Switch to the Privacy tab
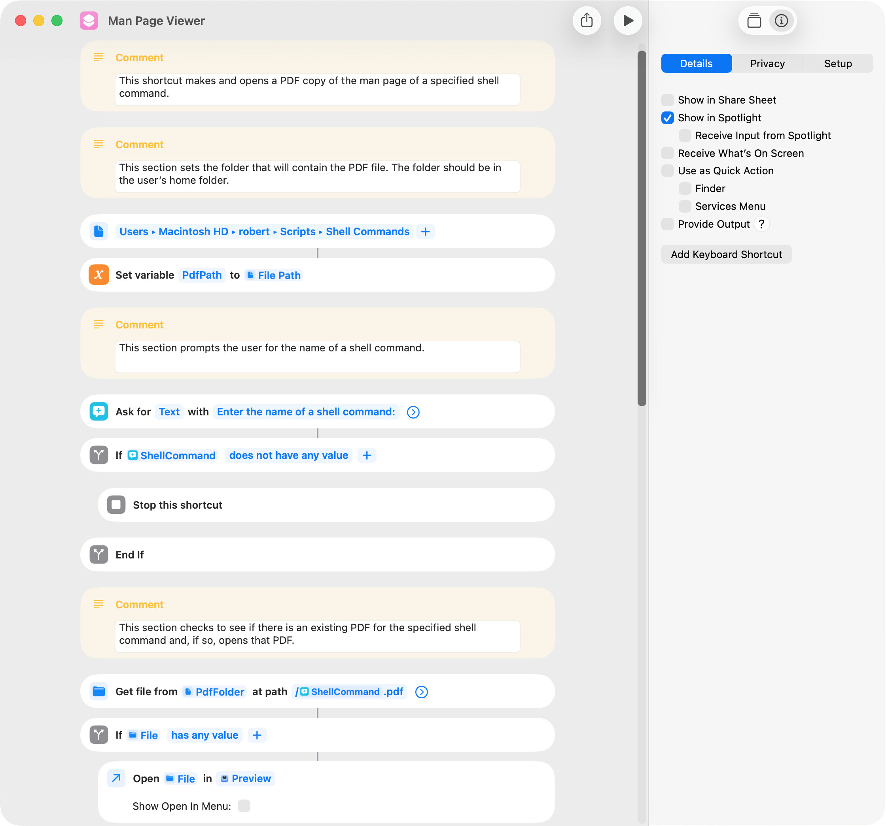Image resolution: width=886 pixels, height=826 pixels. pos(767,63)
